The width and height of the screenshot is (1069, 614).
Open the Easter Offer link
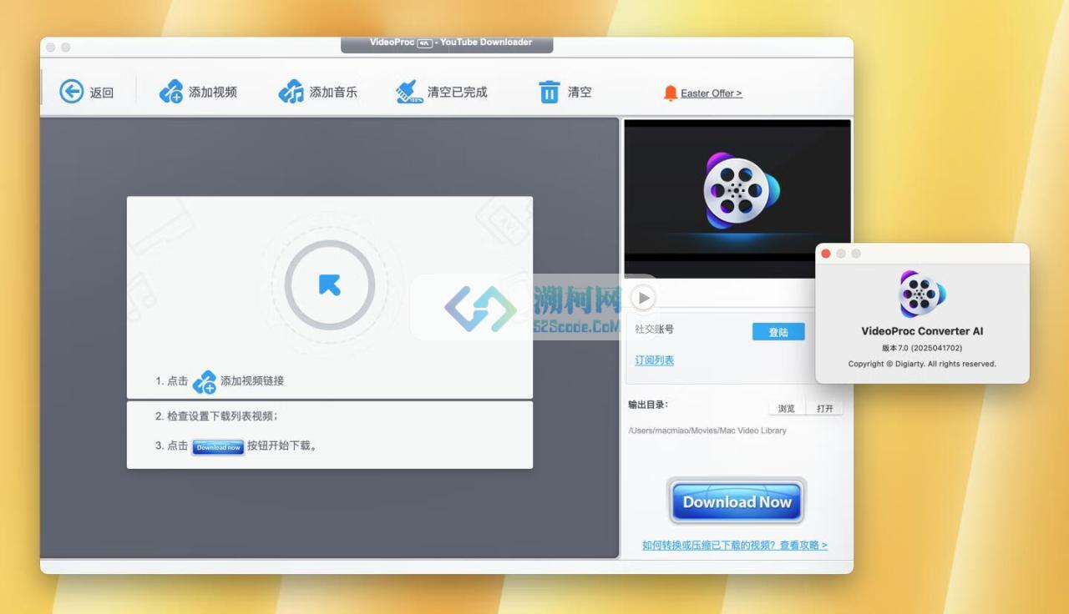click(712, 93)
